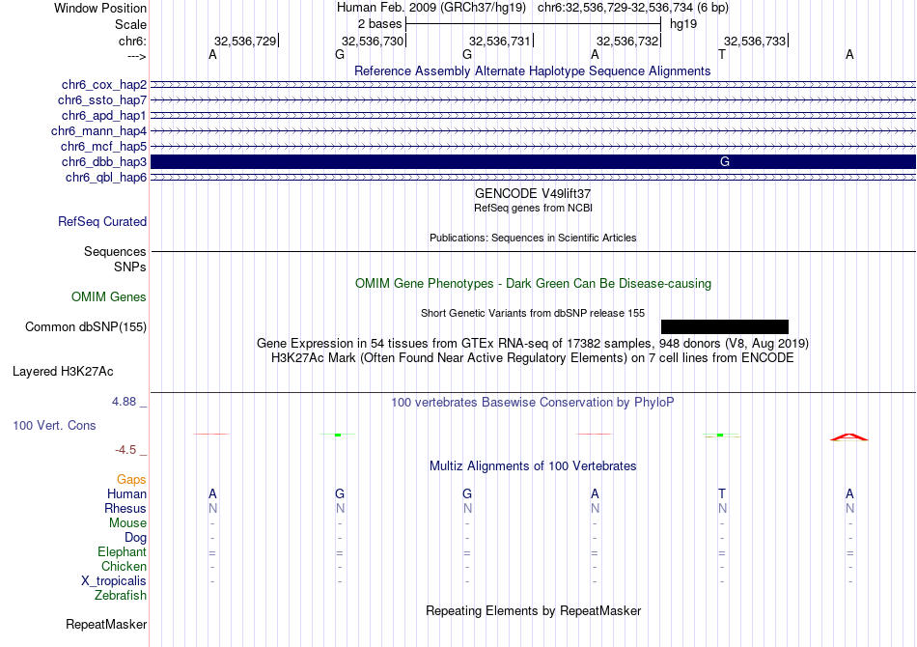917x647 pixels.
Task: Click the Scale label on the left
Action: point(130,24)
